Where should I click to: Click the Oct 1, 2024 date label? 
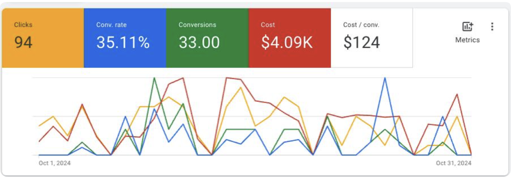(55, 163)
